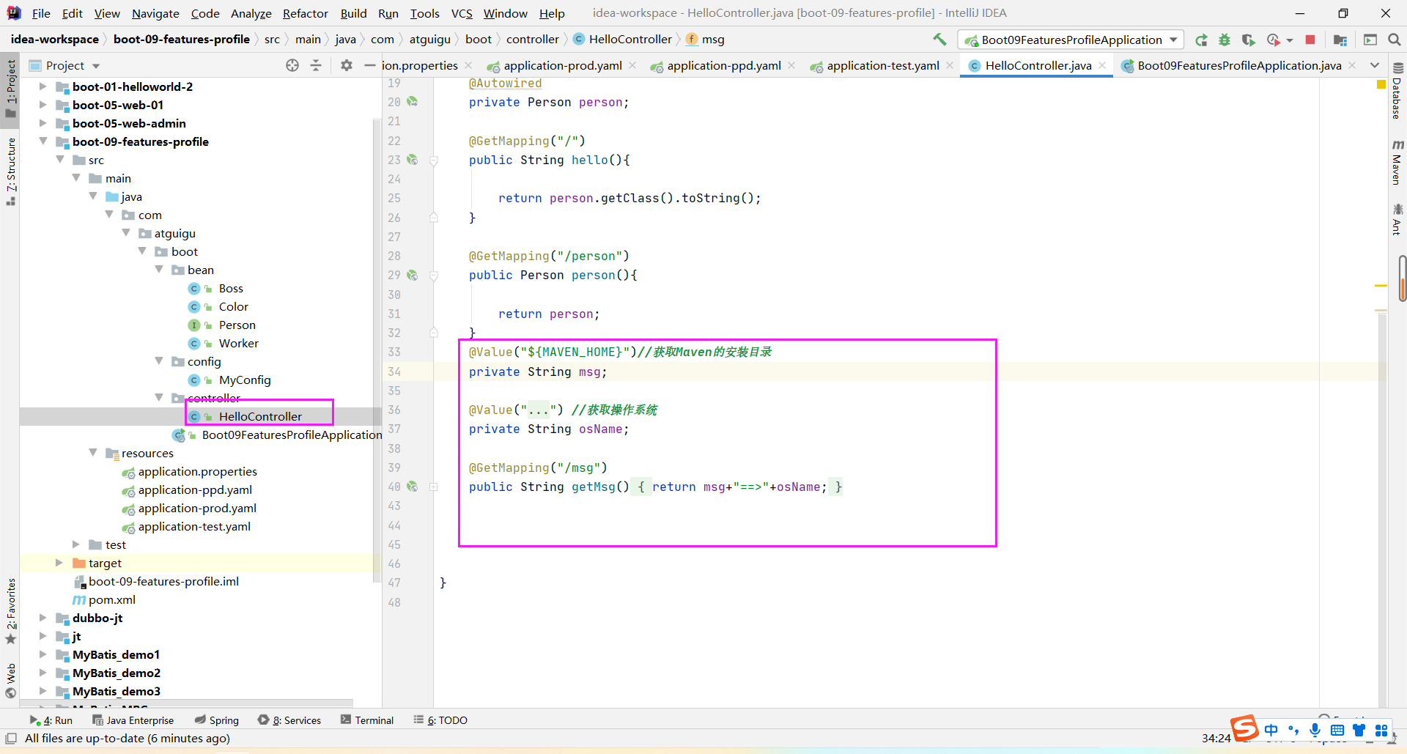Open Project panel settings gear
Viewport: 1407px width, 754px height.
(x=347, y=66)
